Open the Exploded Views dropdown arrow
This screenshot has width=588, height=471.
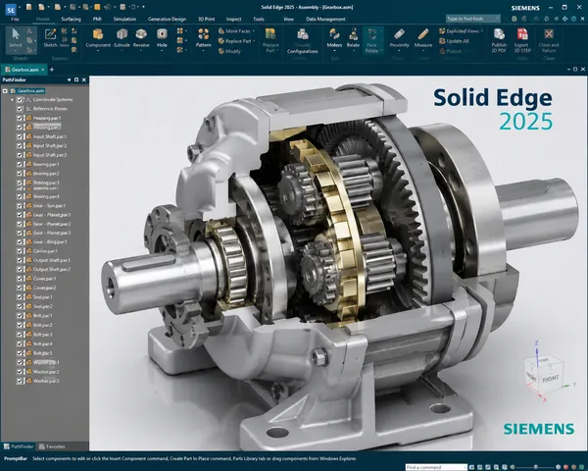tap(482, 31)
